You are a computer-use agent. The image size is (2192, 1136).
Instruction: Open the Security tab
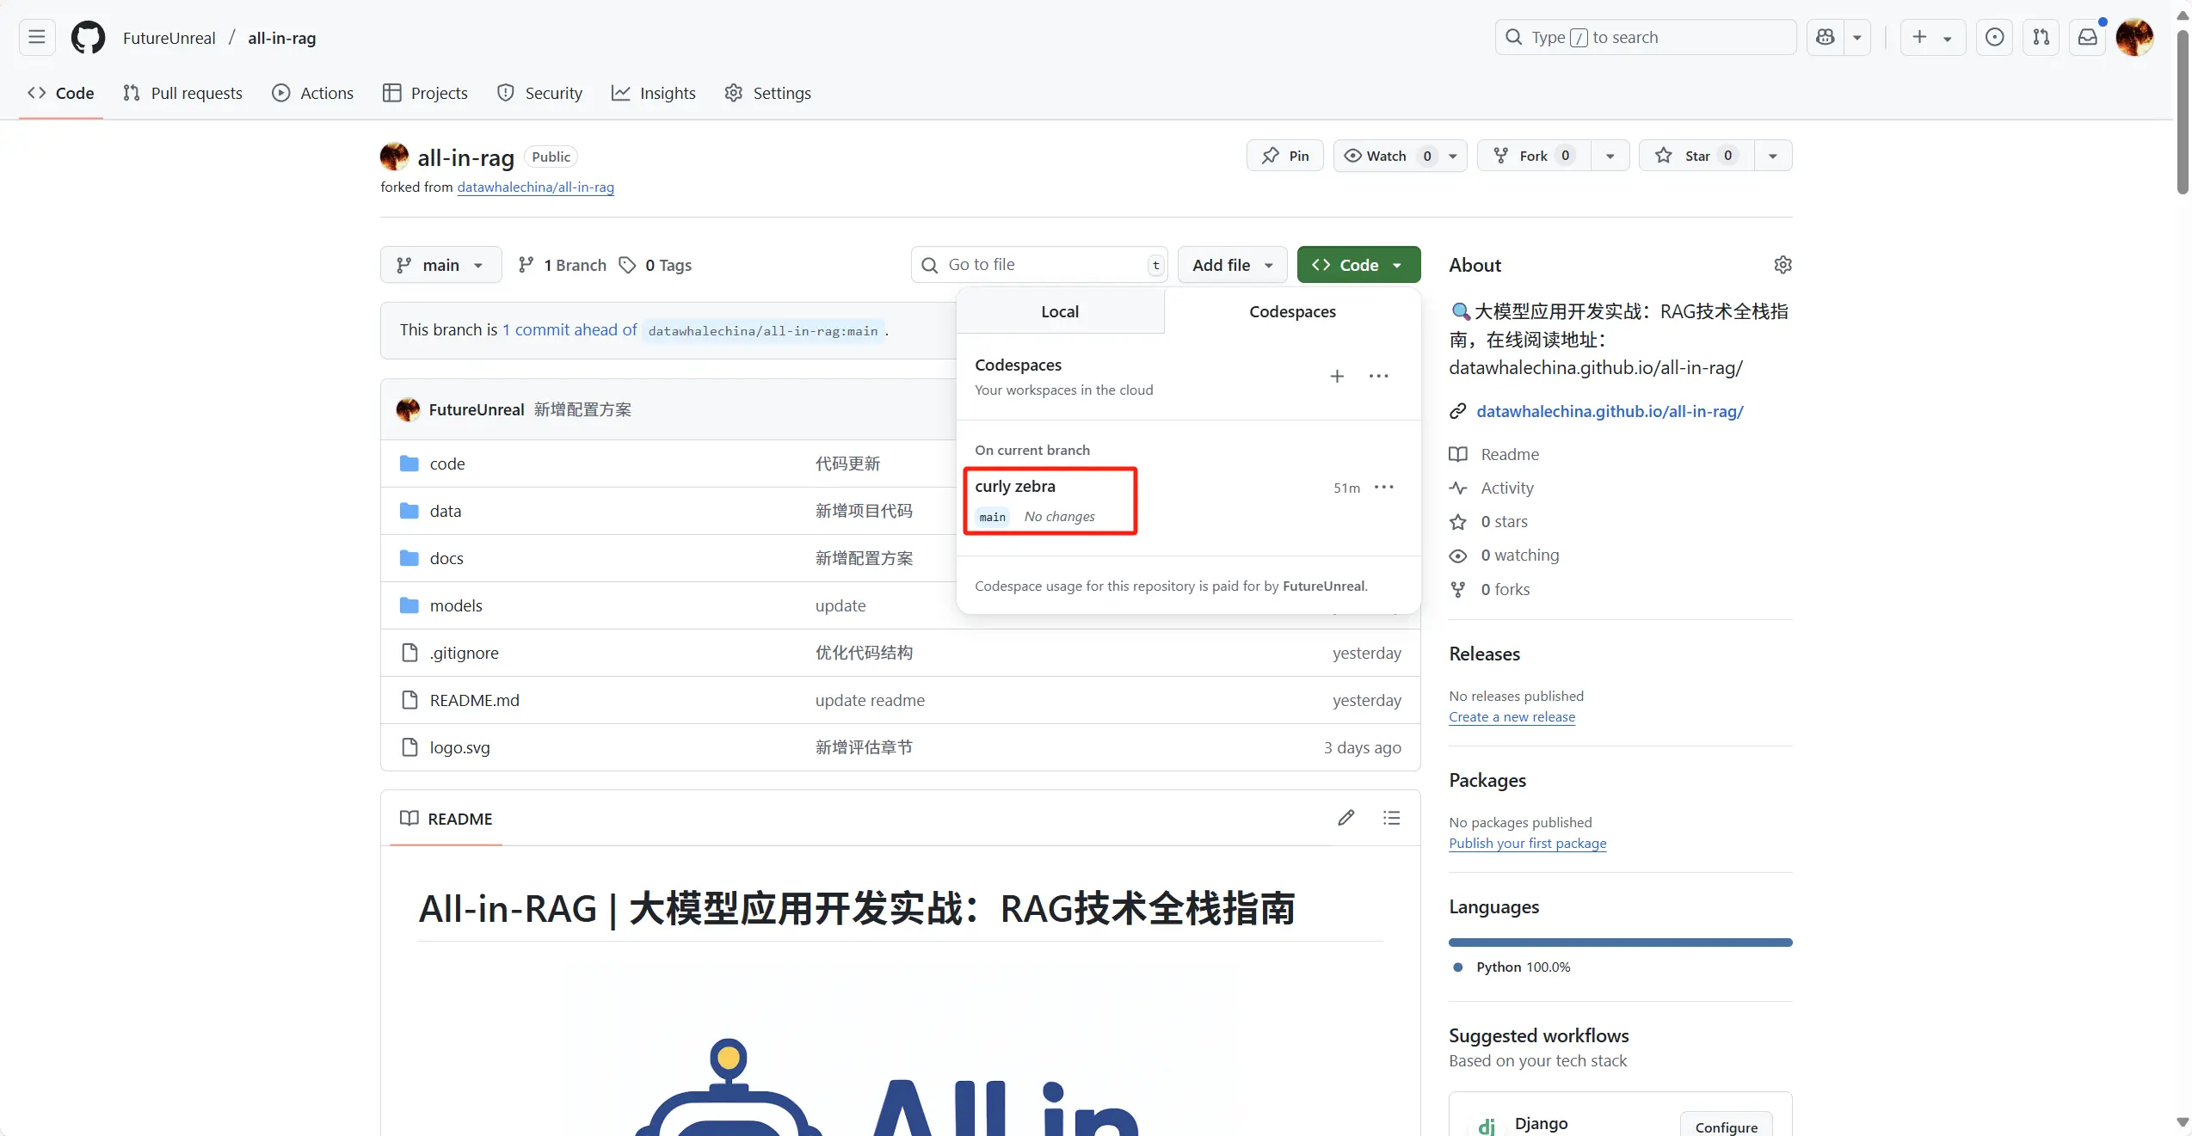(x=540, y=93)
